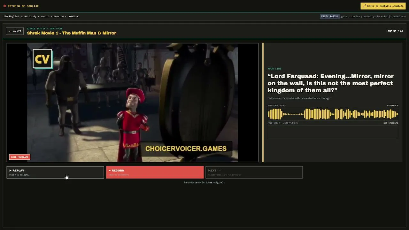Exit fullscreen via Salir de pantalla completa
This screenshot has height=230, width=409.
point(383,6)
